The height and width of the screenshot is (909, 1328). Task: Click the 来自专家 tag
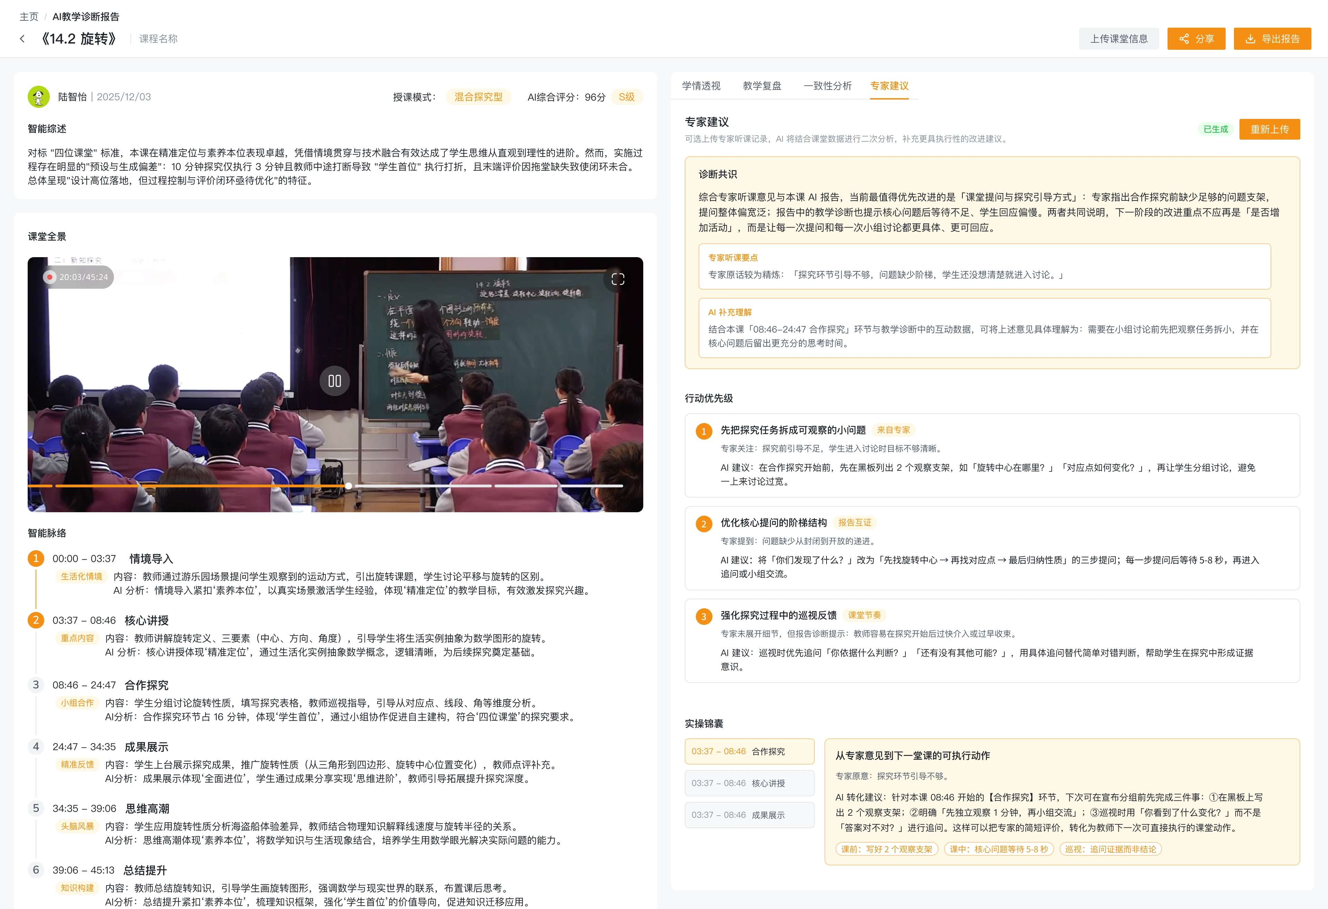coord(893,430)
